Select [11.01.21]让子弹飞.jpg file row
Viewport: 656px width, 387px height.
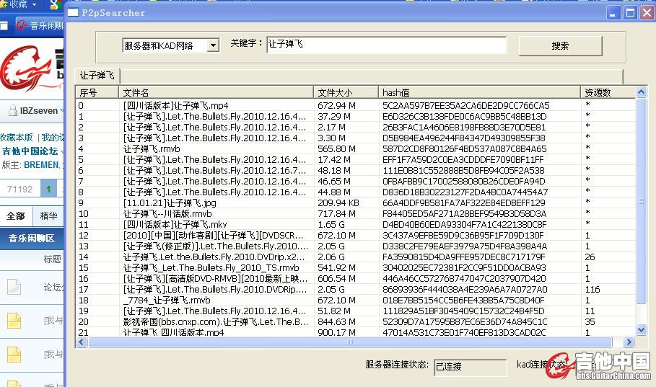[170, 203]
